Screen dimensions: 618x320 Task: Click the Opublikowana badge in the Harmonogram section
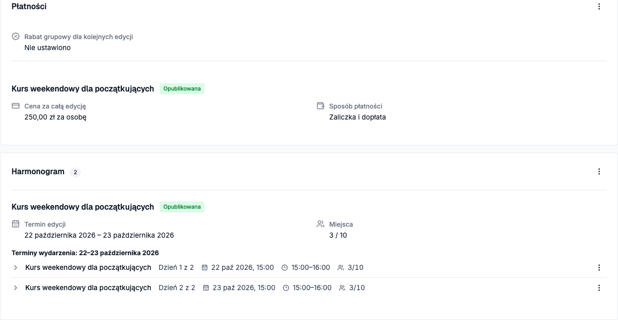[182, 207]
